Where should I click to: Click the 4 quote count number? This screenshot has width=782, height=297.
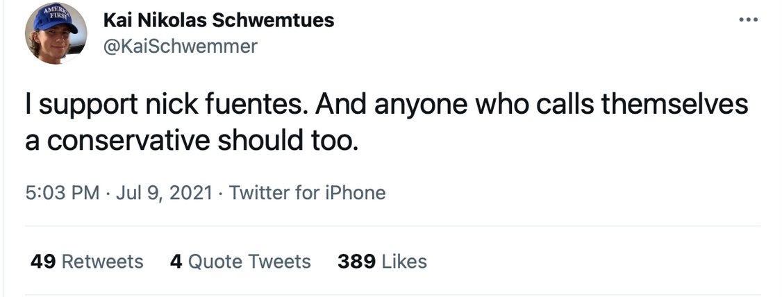176,261
